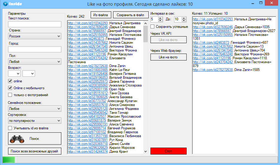Open the first Возраст age dropdown
The height and width of the screenshot is (165, 280).
(14, 73)
